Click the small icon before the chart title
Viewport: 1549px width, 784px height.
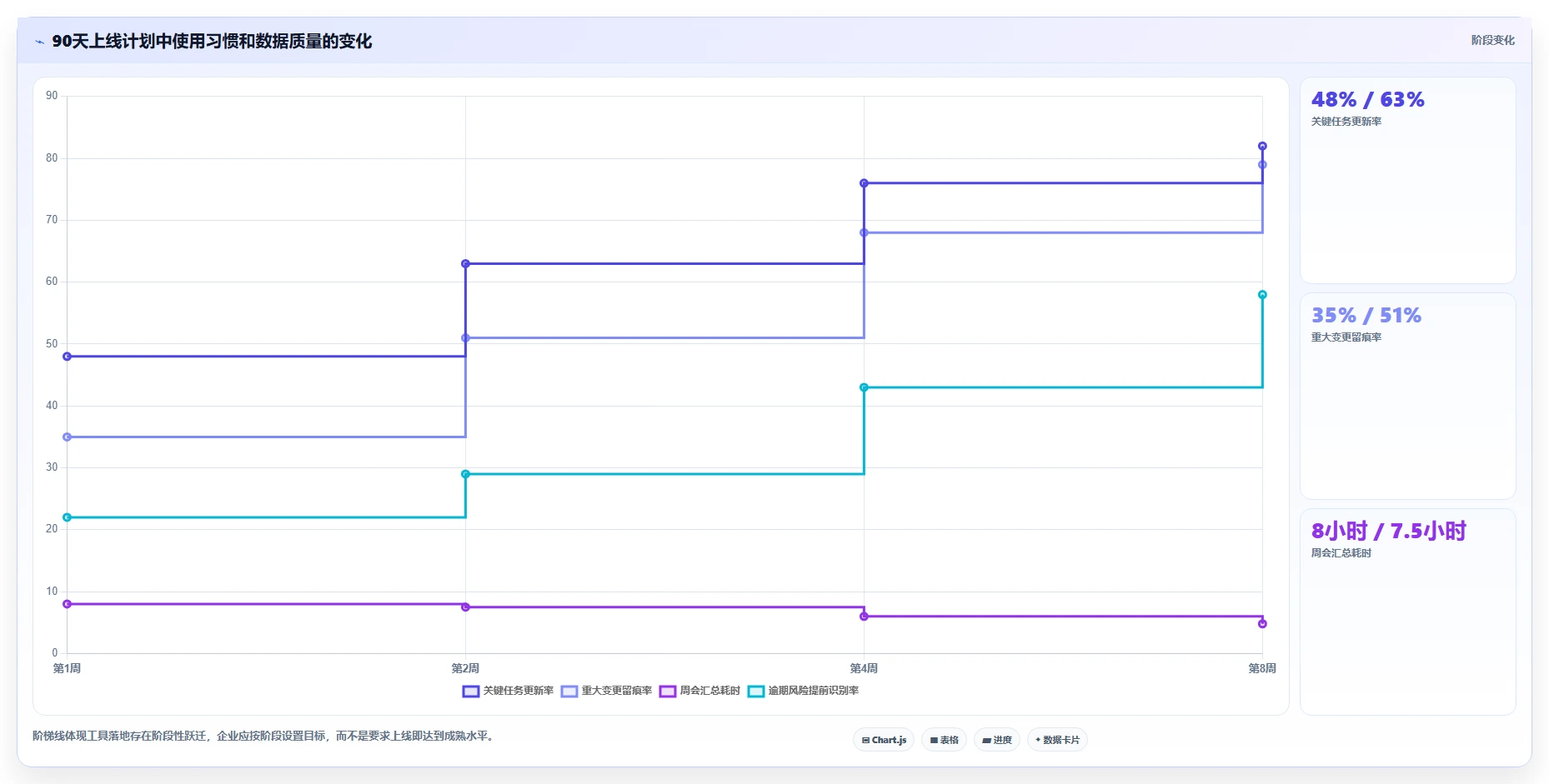39,42
